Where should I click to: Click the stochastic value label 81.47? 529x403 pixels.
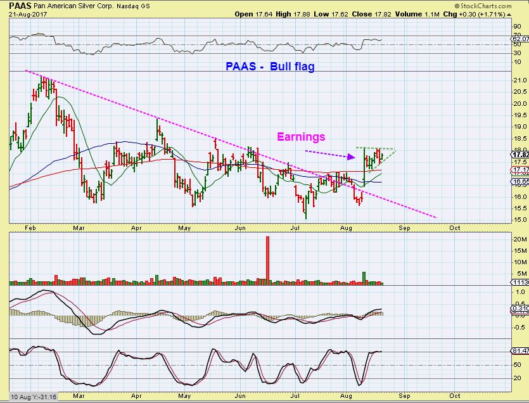521,351
